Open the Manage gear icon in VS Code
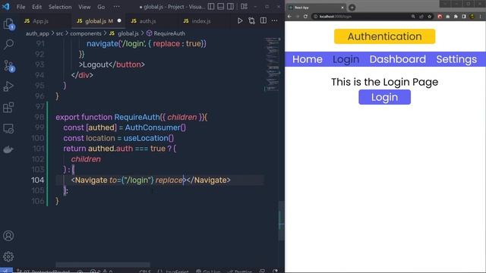Screen dimensions: 486x273 click(x=8, y=256)
